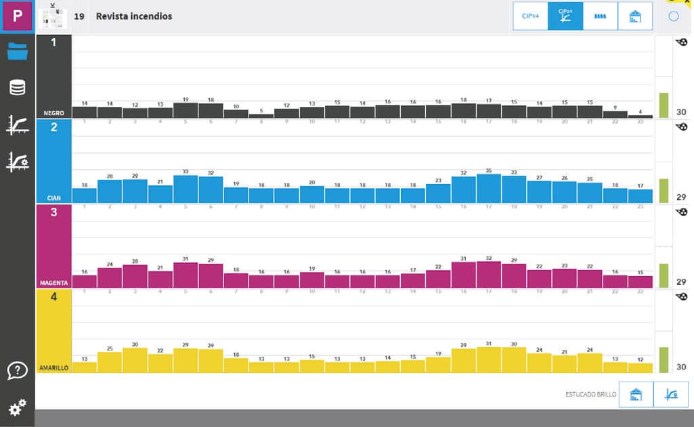Viewport: 694px width, 427px height.
Task: Select the Magenta unit 3 color label
Action: pos(53,246)
